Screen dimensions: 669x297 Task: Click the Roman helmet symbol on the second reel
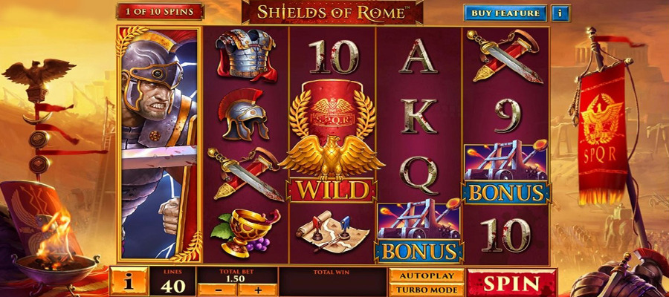[x=244, y=114]
